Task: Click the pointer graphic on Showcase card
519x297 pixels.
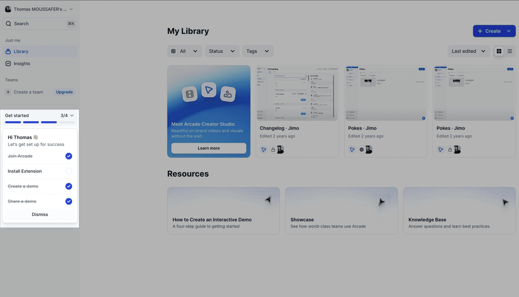Action: 382,202
